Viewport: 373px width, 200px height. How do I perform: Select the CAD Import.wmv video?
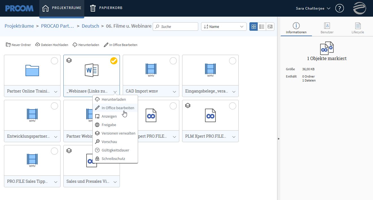click(173, 61)
